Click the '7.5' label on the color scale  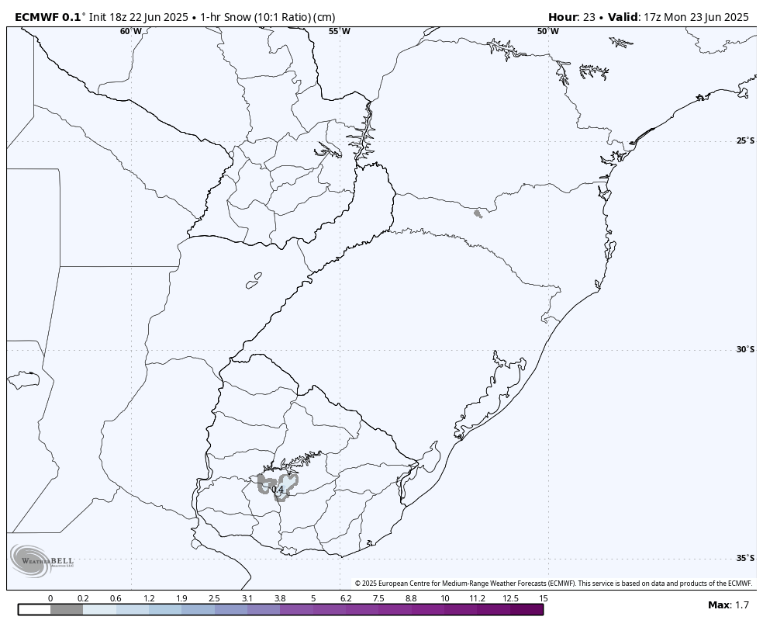[378, 598]
